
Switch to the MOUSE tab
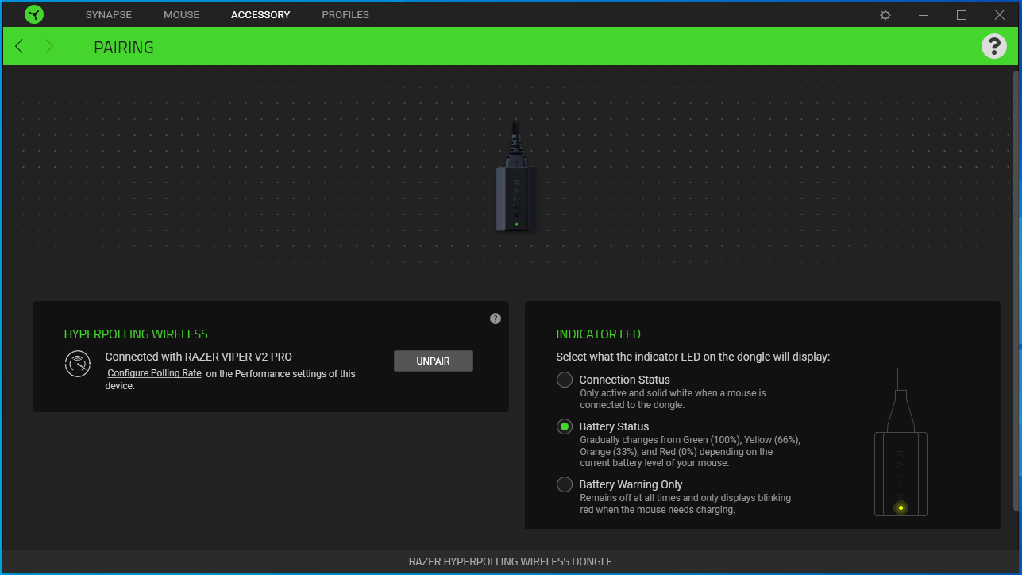(x=181, y=14)
